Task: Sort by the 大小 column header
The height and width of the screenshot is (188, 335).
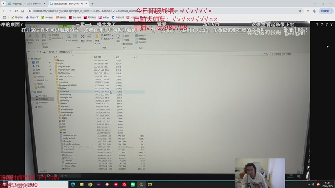Action: tap(135, 57)
